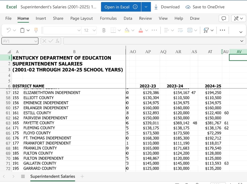Switch to the Data tab
This screenshot has width=247, height=184.
tap(128, 18)
